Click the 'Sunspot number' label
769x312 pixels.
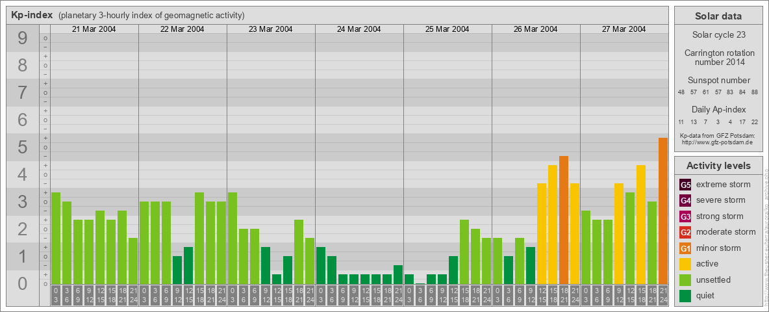coord(718,80)
